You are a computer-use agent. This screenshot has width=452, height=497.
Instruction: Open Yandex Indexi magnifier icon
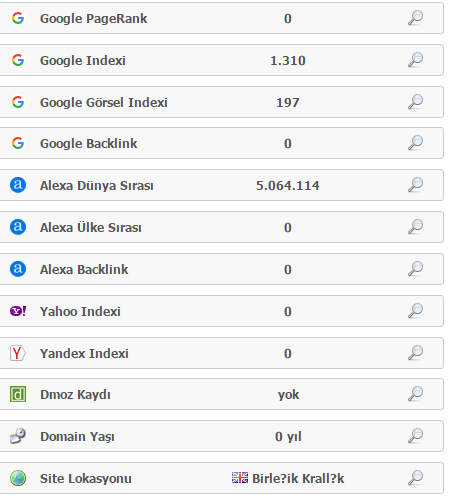pos(415,353)
